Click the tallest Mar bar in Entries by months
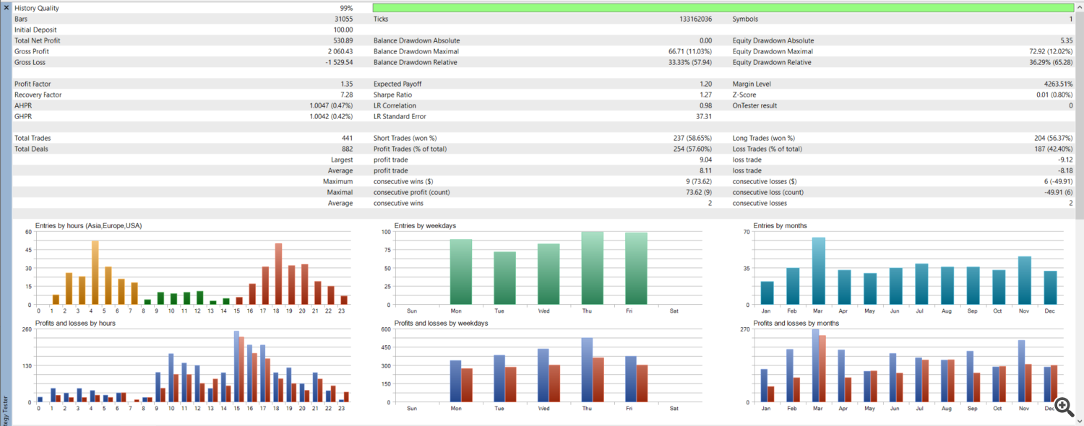 [818, 271]
